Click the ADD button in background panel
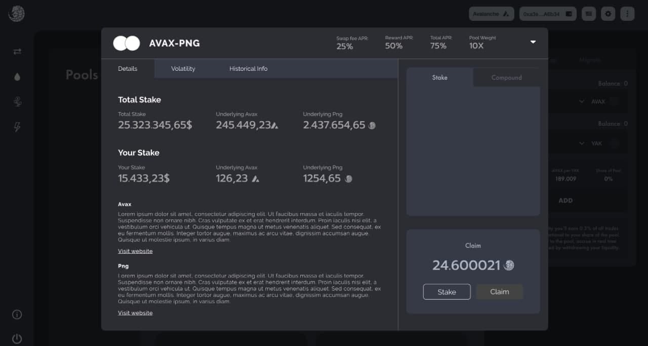 565,201
